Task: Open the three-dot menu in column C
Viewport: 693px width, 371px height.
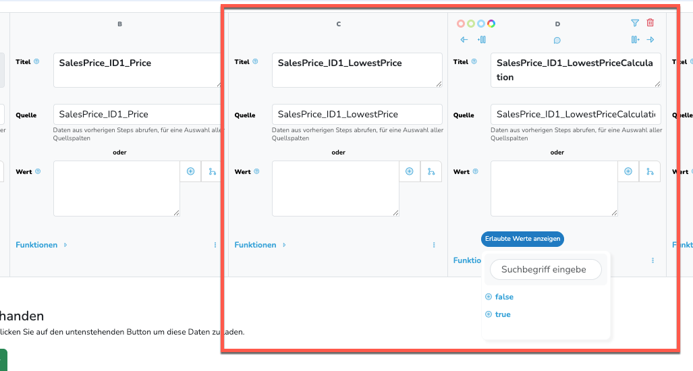Action: point(434,245)
